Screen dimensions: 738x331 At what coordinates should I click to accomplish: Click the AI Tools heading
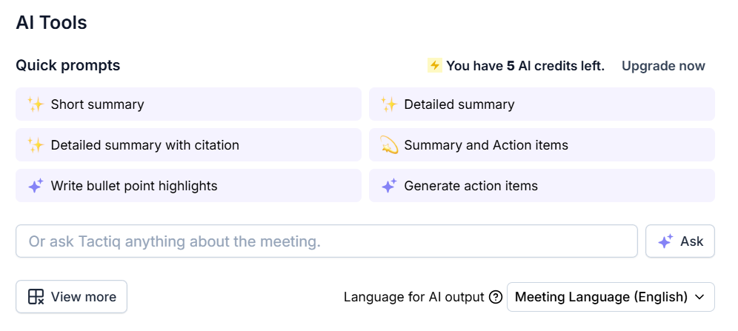click(x=52, y=23)
